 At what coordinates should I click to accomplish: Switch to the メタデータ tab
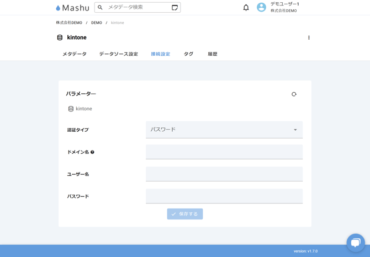tap(75, 54)
